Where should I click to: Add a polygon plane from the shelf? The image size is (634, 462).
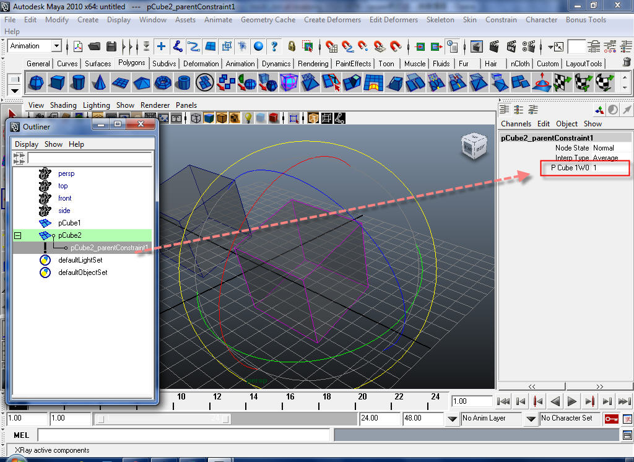tap(121, 82)
